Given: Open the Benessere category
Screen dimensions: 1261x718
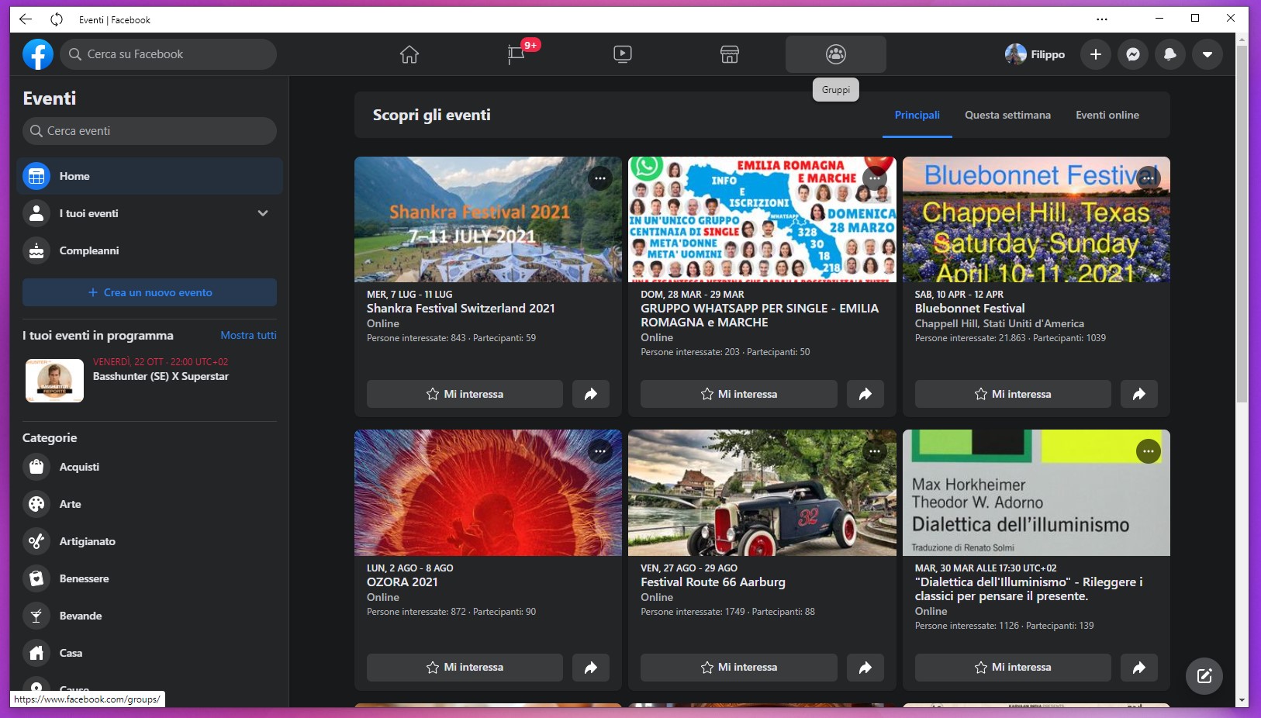Looking at the screenshot, I should pyautogui.click(x=150, y=578).
